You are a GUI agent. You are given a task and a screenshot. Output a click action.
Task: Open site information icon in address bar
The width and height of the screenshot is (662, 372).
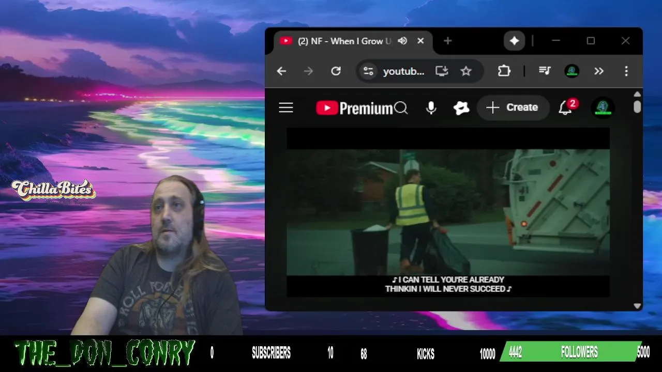pyautogui.click(x=368, y=71)
